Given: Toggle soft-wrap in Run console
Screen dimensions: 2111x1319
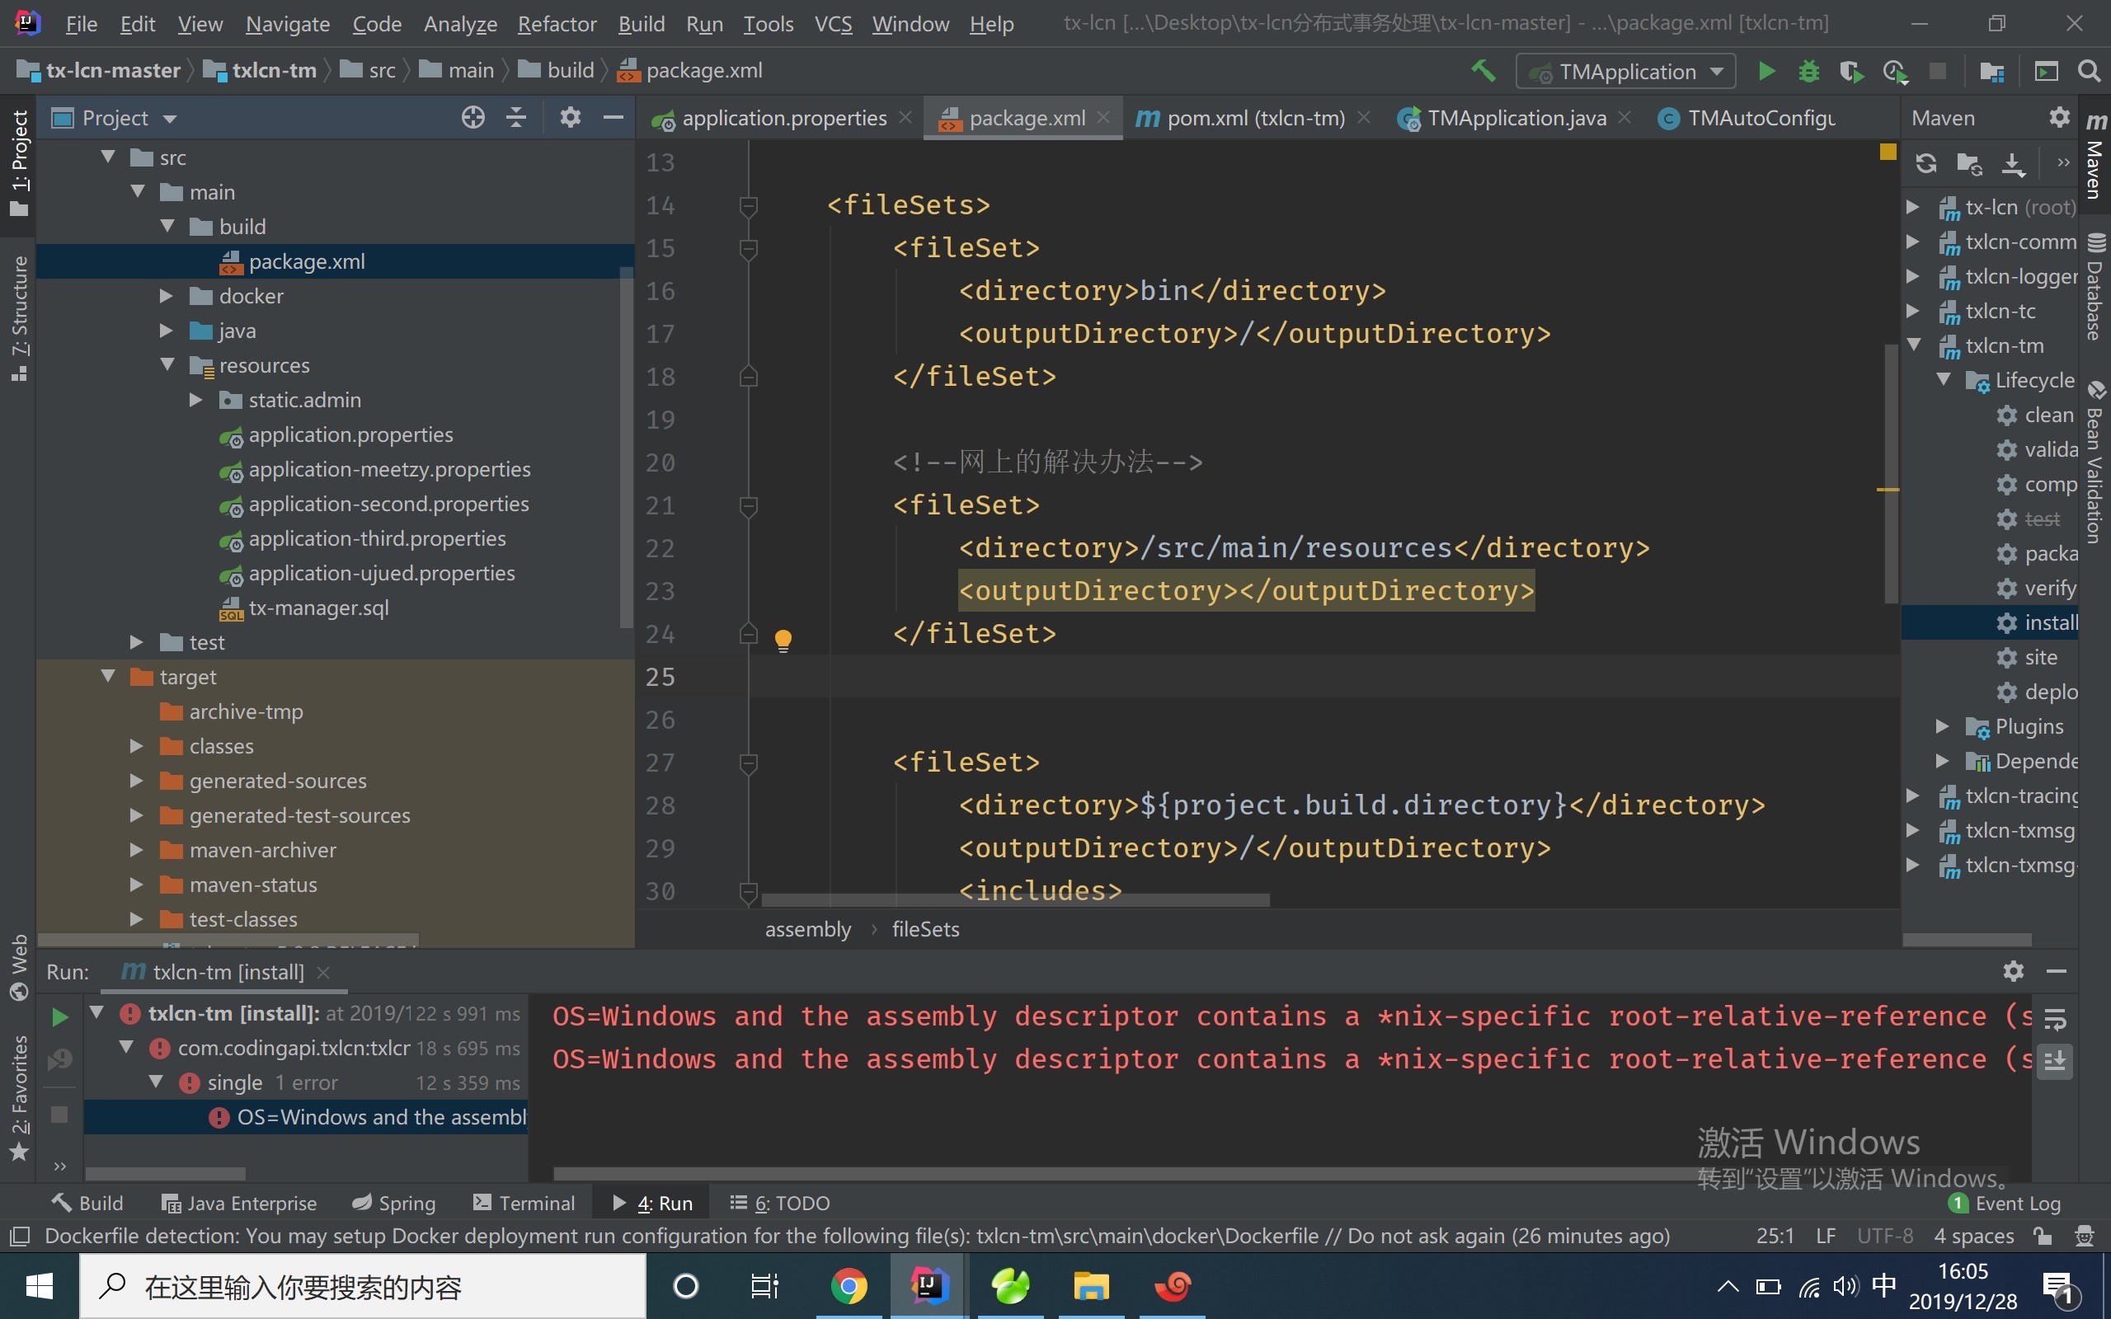Looking at the screenshot, I should coord(2054,1019).
